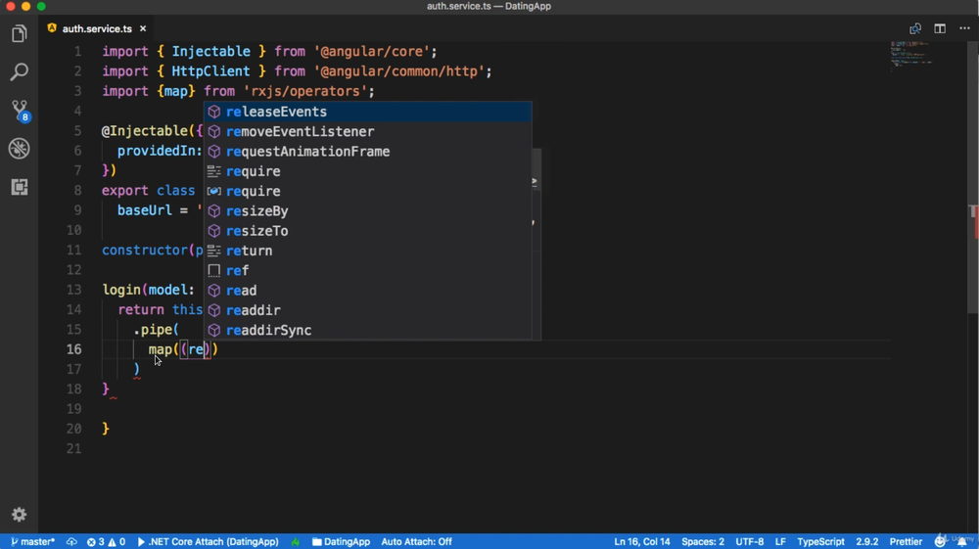Click the open changes icon in title bar

tap(915, 29)
